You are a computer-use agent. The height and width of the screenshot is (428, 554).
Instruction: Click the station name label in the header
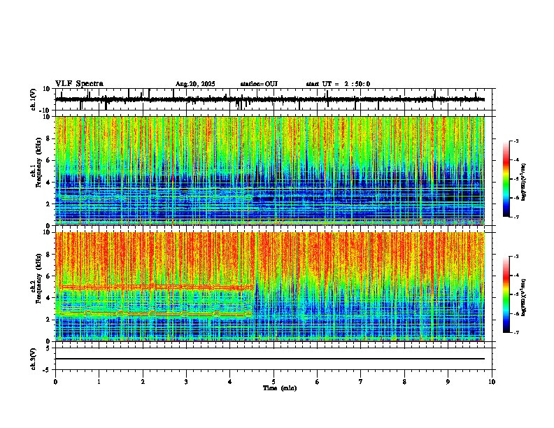click(x=259, y=84)
